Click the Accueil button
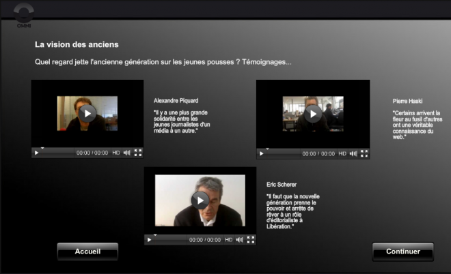Viewport: 451px width, 274px height. tap(87, 252)
